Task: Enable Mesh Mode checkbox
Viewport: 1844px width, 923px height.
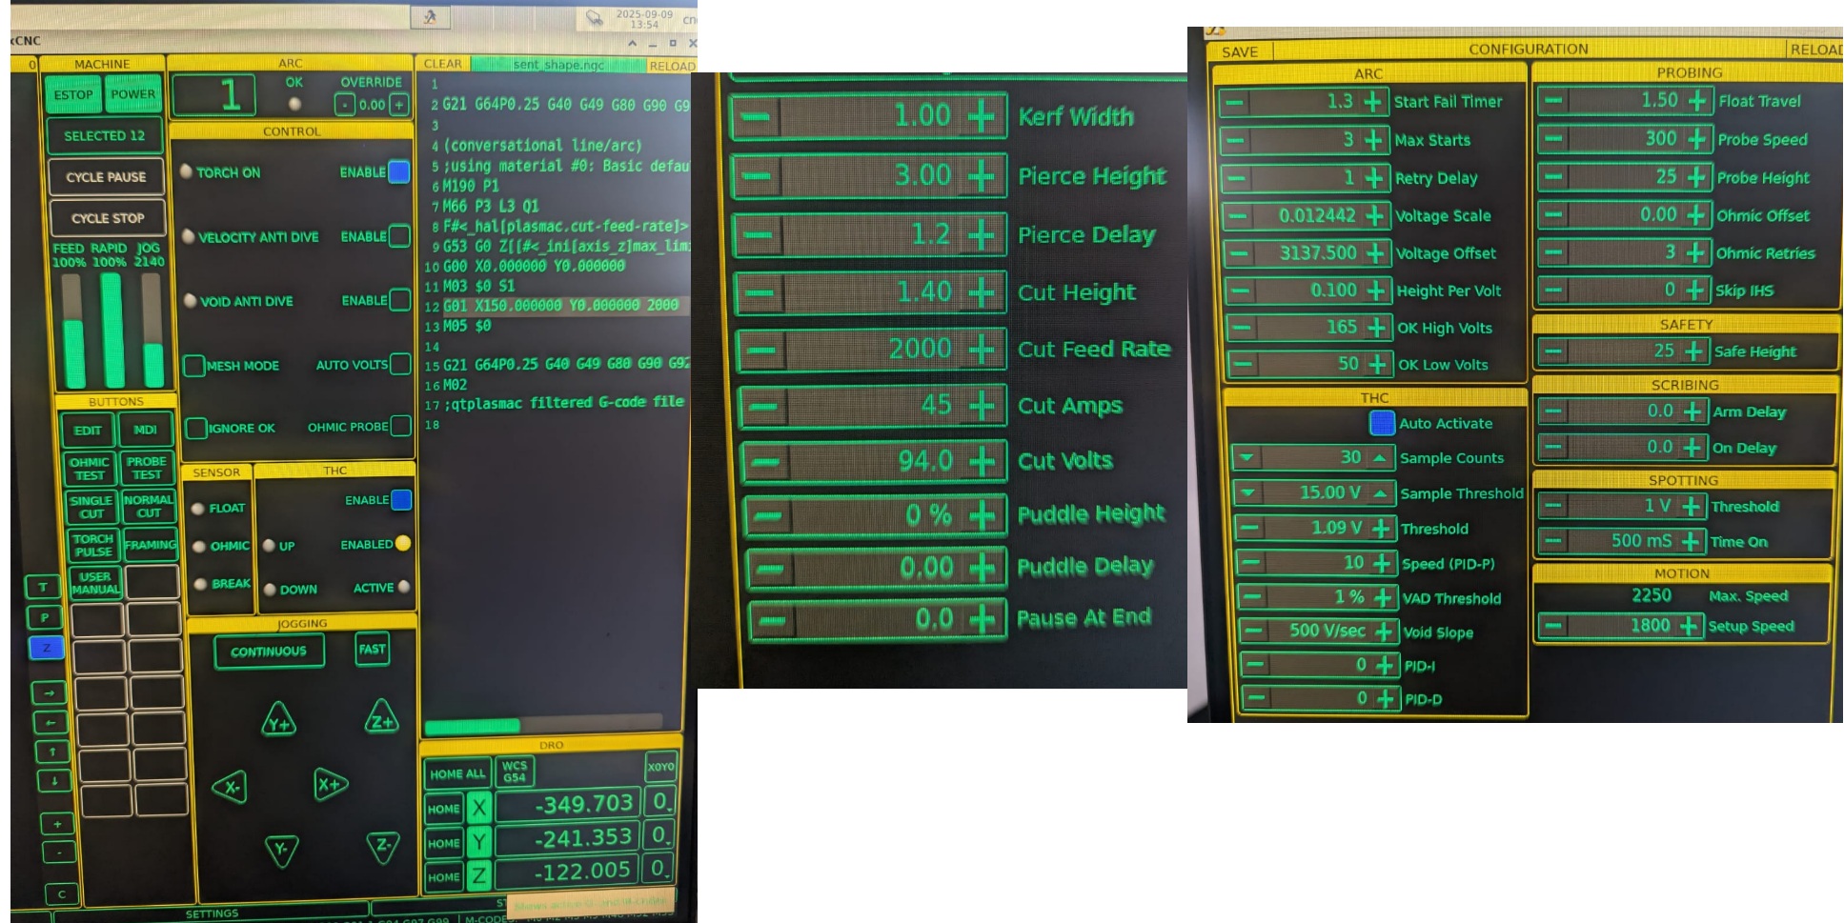Action: (194, 366)
